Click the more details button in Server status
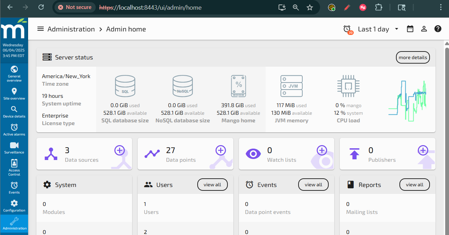 pyautogui.click(x=413, y=58)
